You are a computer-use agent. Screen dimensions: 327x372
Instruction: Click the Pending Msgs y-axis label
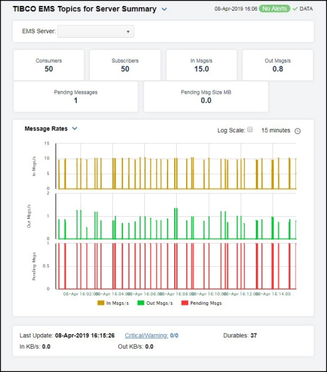[34, 266]
